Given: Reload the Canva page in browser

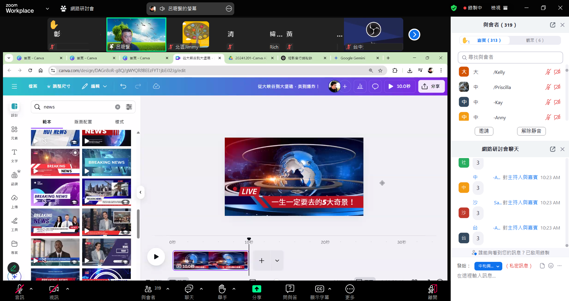Looking at the screenshot, I should [x=30, y=70].
